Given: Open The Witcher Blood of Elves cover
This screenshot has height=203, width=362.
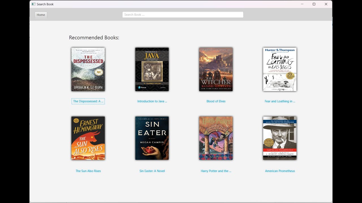Looking at the screenshot, I should tap(216, 69).
